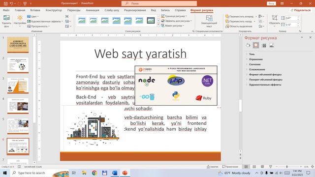Switch to Reading view icon

coord(262,167)
